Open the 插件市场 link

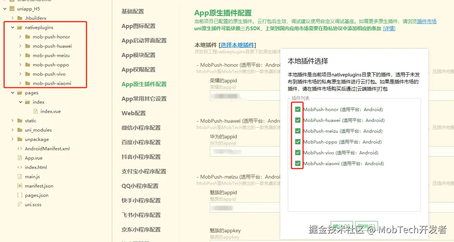[x=427, y=21]
